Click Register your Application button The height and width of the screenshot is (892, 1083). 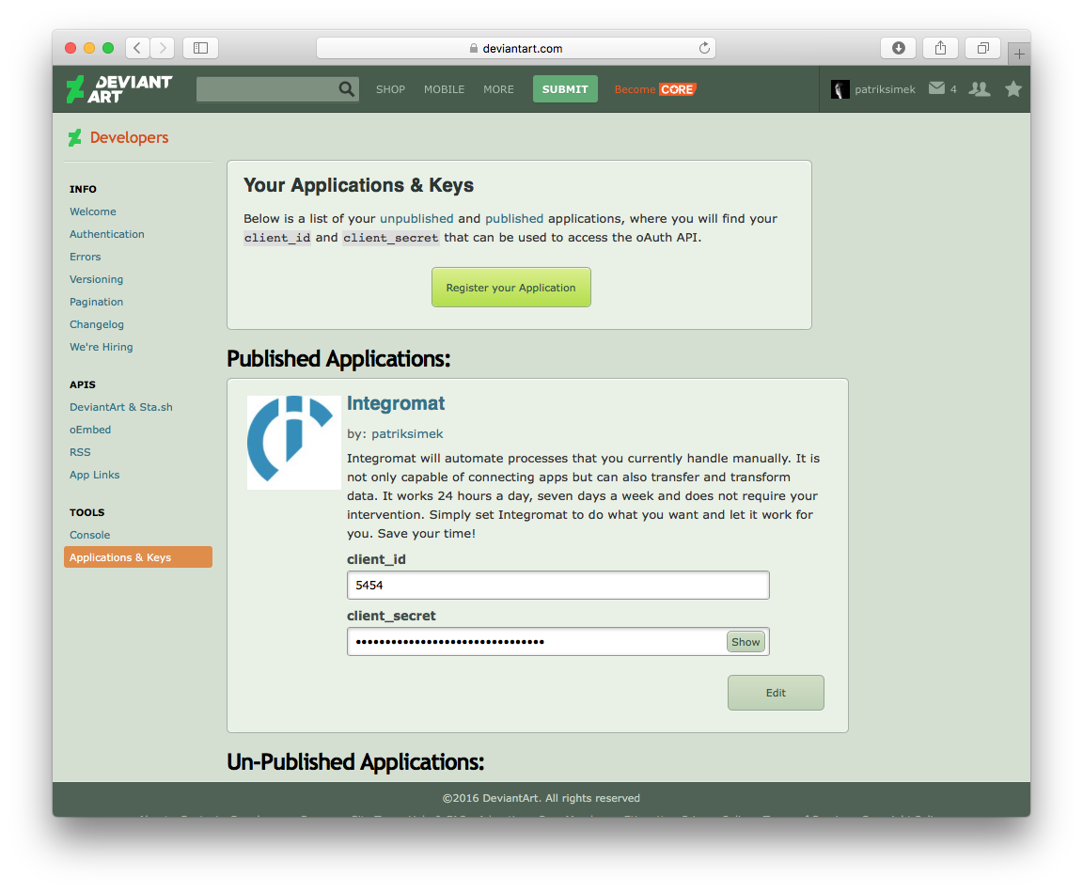[510, 288]
